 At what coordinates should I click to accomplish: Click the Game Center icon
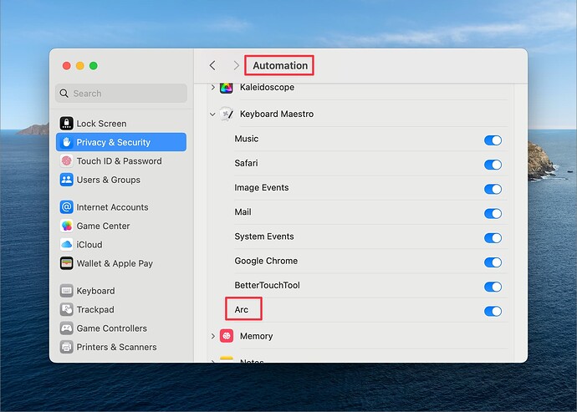click(67, 226)
